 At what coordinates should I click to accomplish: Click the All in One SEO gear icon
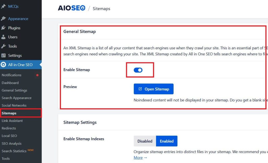pos(3,65)
